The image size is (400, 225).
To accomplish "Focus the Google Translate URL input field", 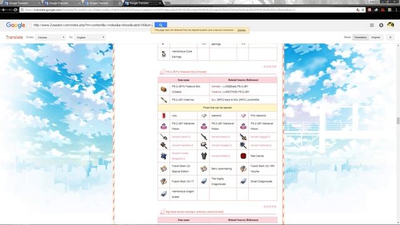I will (x=93, y=25).
